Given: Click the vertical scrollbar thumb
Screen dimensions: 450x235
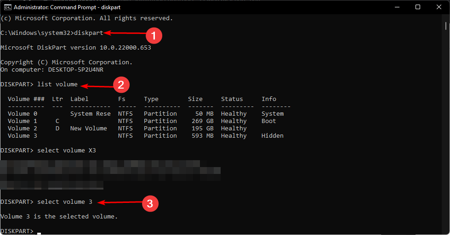Looking at the screenshot, I should coord(446,26).
